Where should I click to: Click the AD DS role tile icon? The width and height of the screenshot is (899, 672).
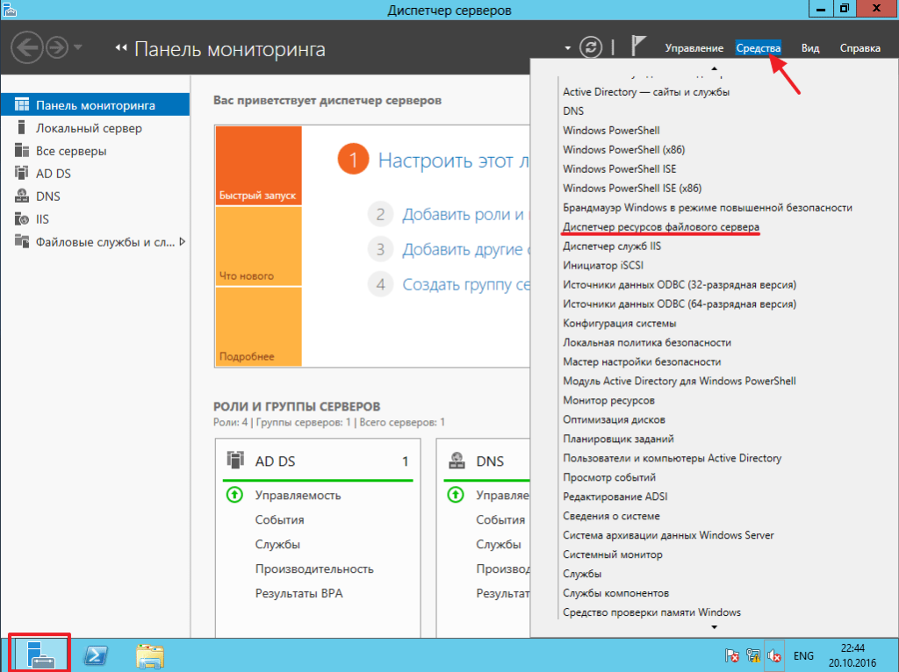click(234, 460)
